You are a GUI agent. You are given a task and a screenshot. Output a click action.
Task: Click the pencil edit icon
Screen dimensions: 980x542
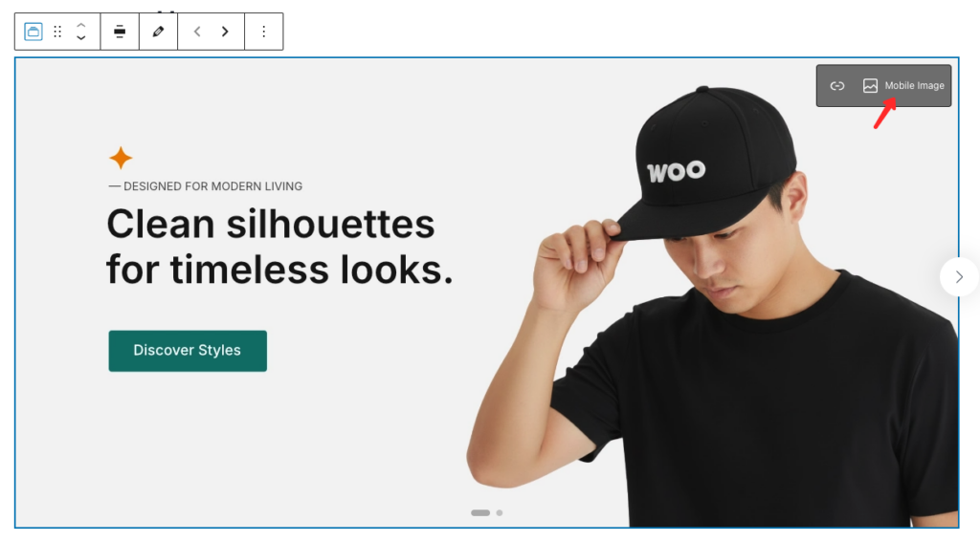[x=158, y=32]
